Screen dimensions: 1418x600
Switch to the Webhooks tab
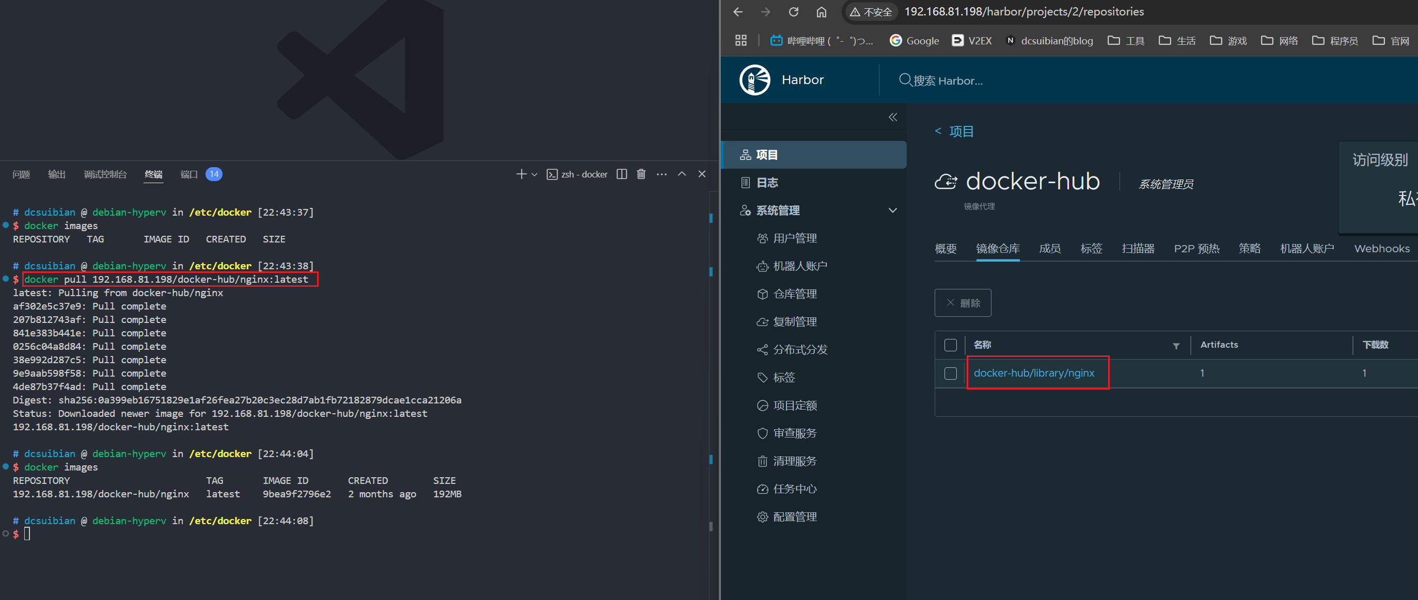1382,249
